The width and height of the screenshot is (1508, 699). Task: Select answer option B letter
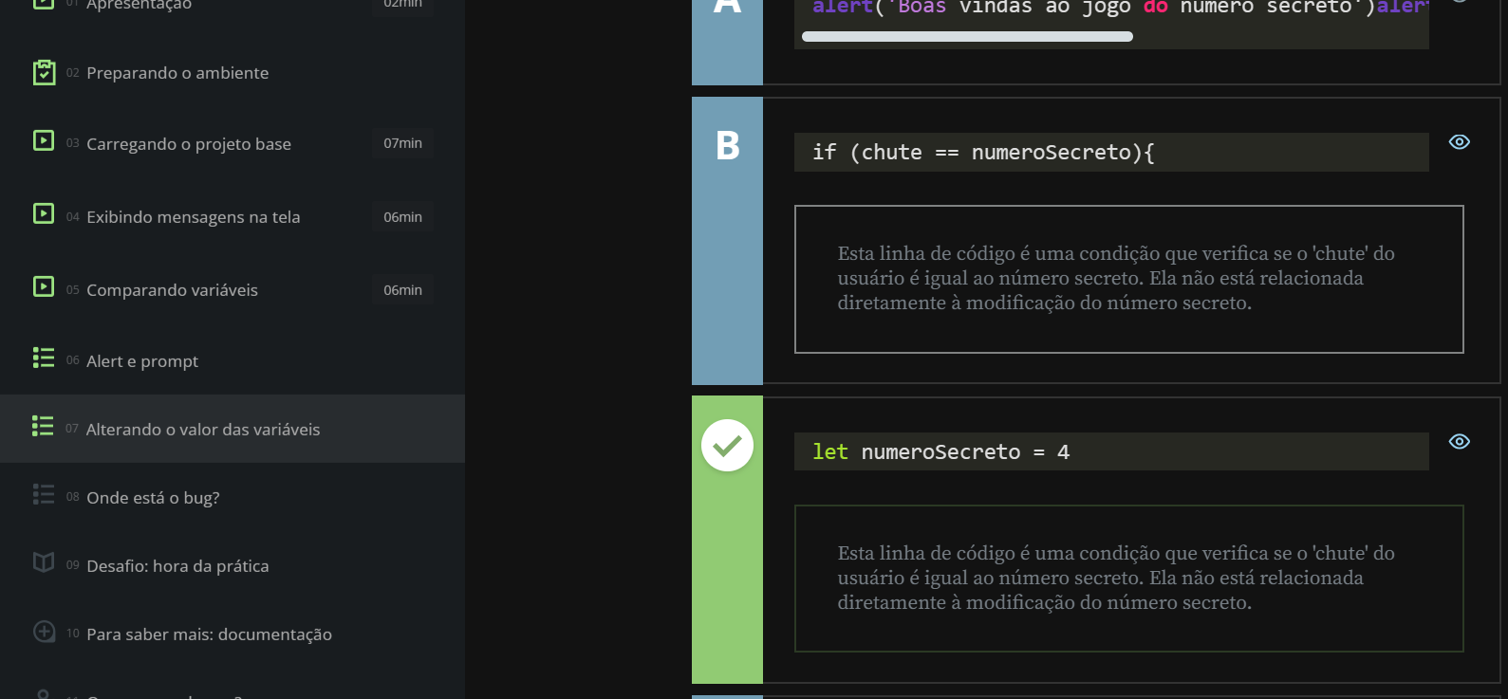(x=727, y=145)
